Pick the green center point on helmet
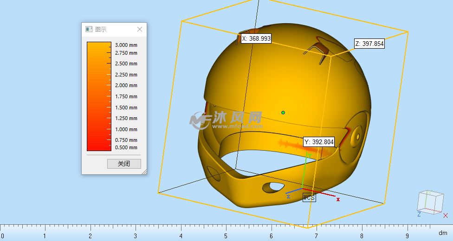 pos(283,112)
